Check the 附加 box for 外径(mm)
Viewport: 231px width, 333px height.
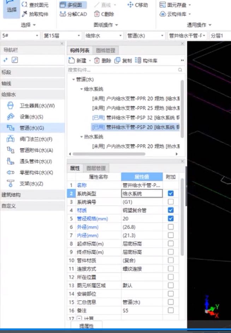(x=171, y=227)
